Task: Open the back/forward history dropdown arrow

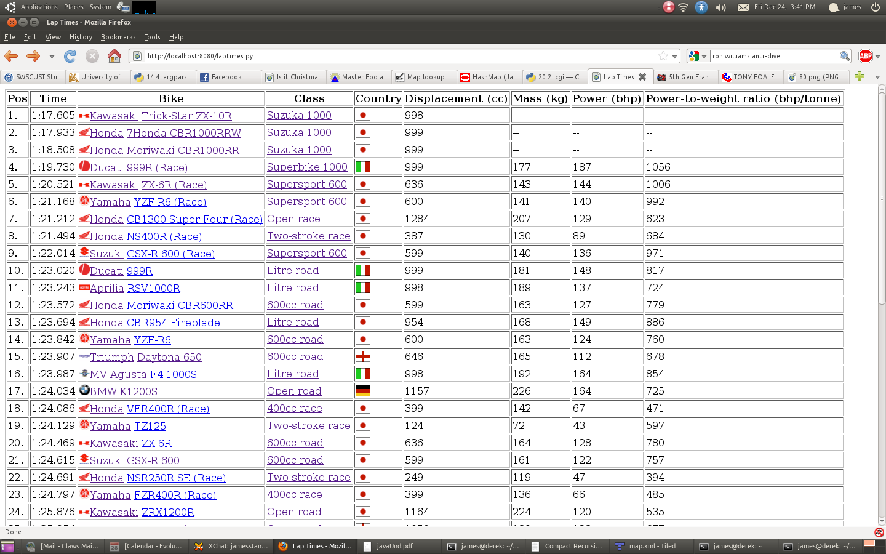Action: [x=52, y=57]
